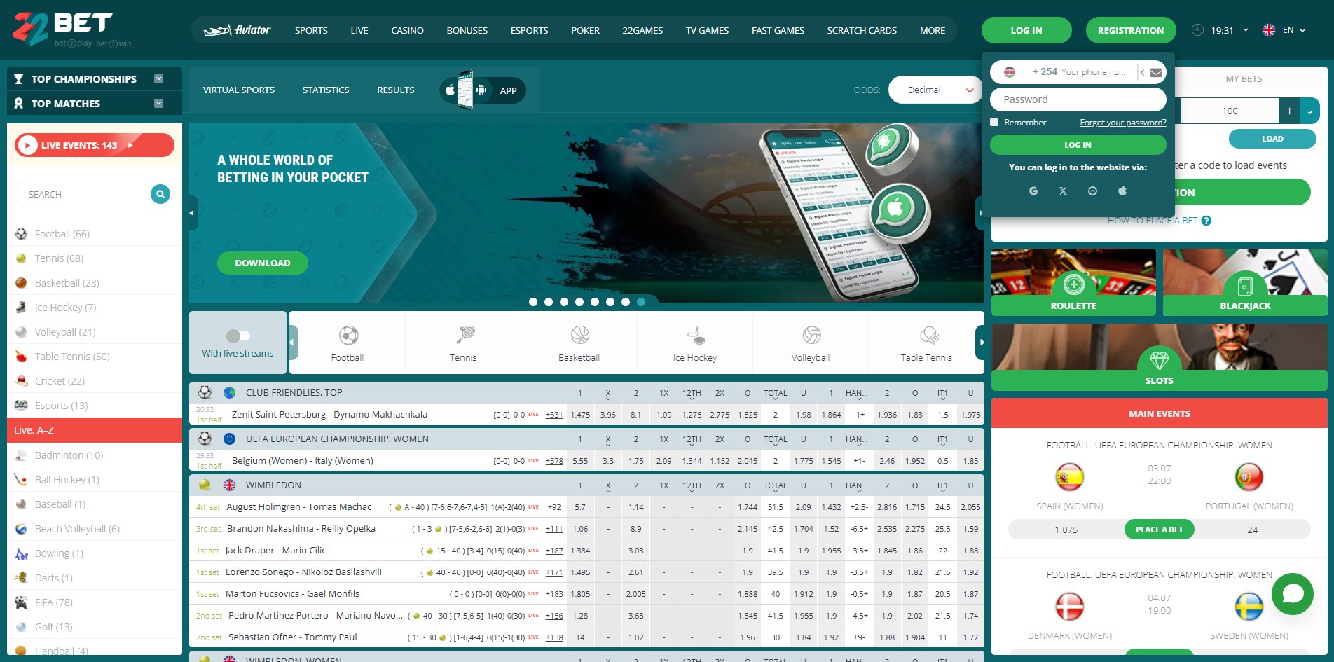Click the Password input field
Viewport: 1334px width, 662px height.
coord(1078,99)
